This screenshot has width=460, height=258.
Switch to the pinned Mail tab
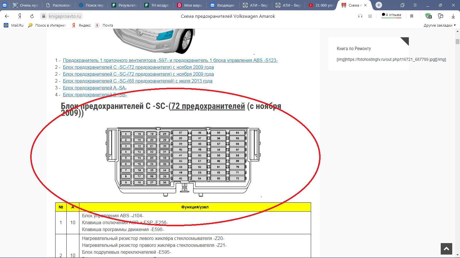(5, 5)
